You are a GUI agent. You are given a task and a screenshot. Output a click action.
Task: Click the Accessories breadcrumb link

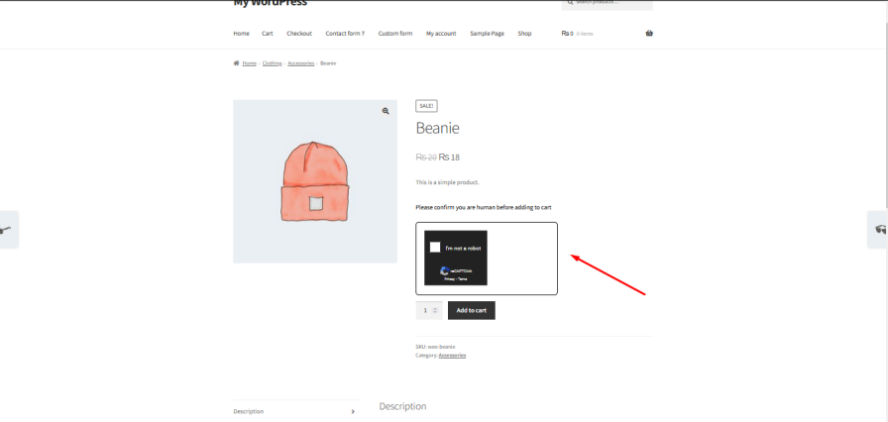300,63
